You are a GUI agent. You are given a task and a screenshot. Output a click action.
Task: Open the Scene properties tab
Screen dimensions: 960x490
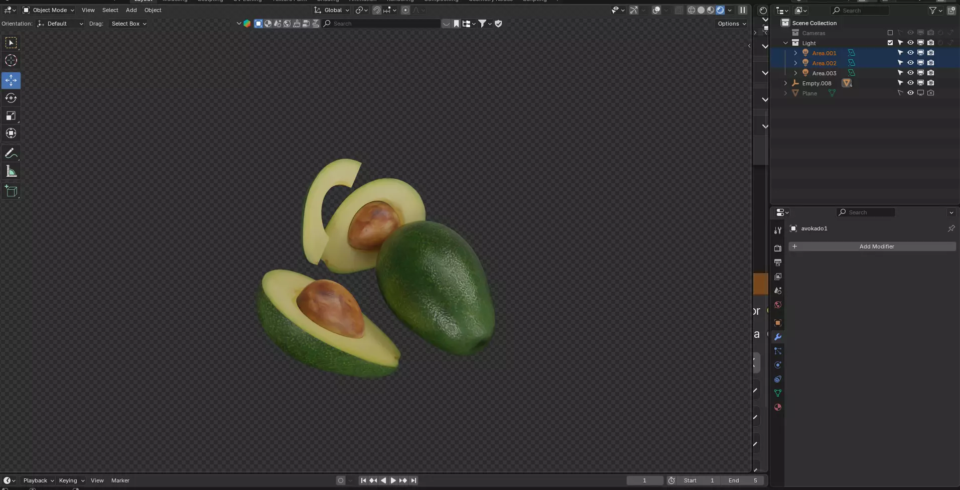click(x=778, y=291)
